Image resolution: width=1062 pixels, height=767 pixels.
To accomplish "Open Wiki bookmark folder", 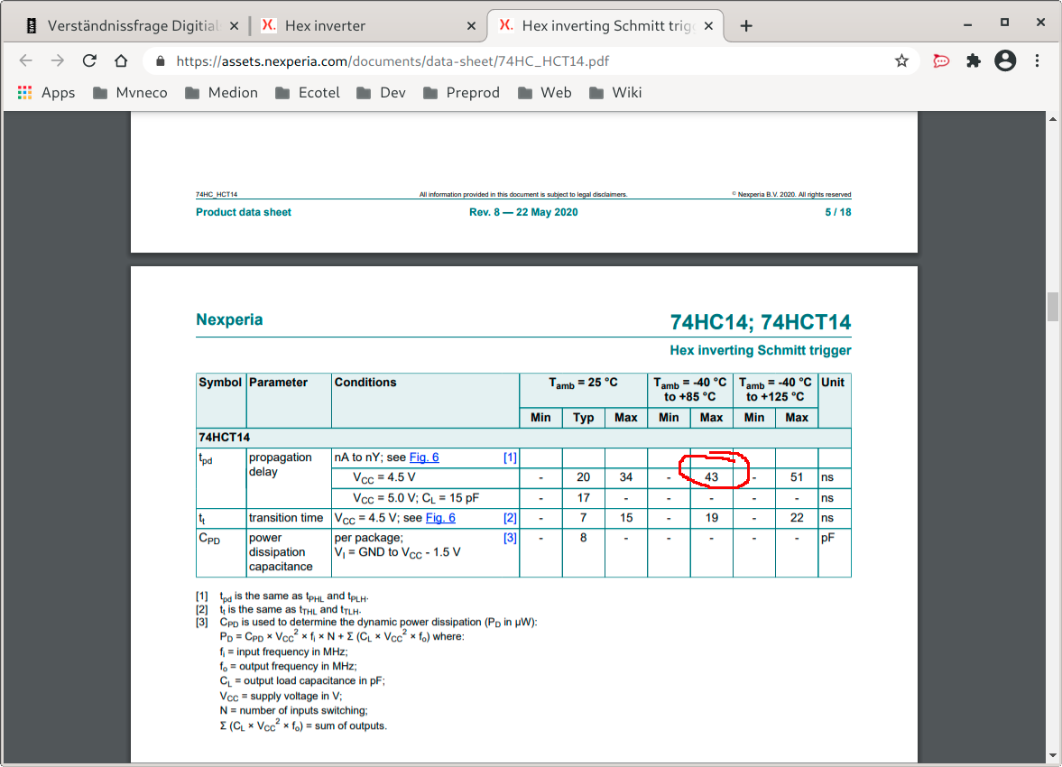I will 615,93.
